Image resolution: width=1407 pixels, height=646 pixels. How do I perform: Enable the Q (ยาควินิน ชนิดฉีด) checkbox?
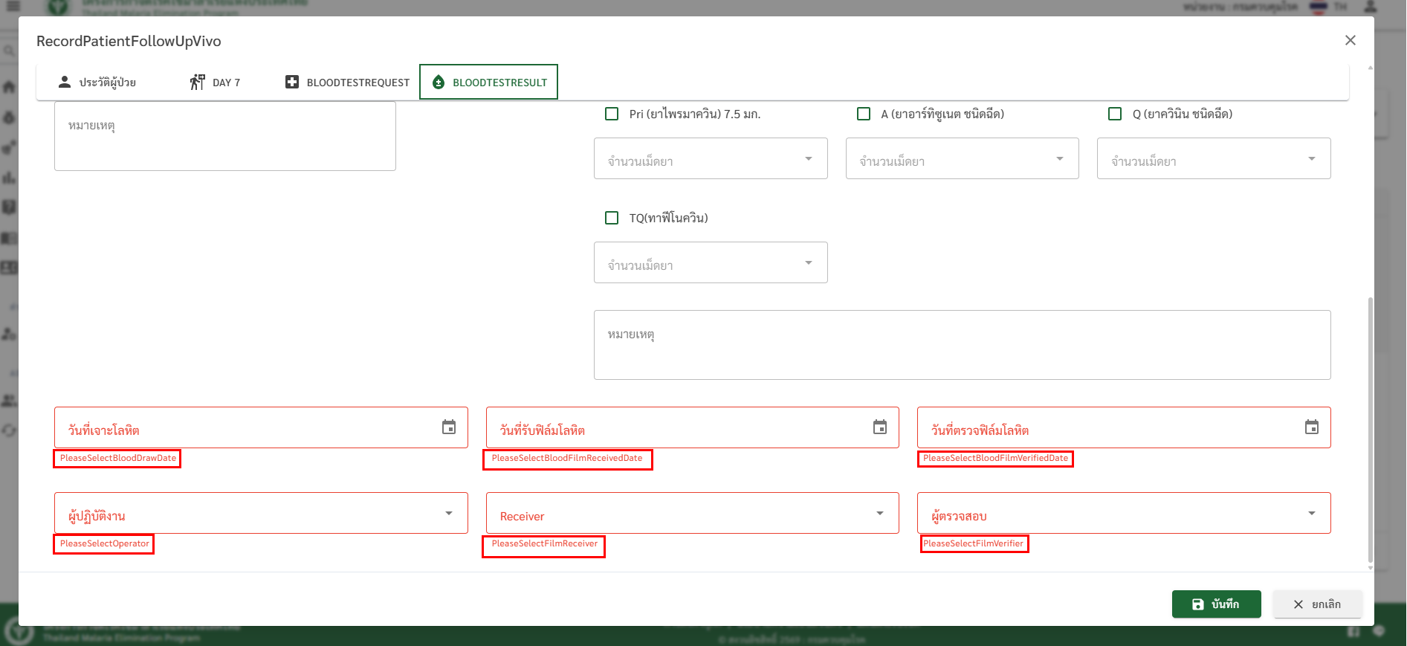click(x=1115, y=114)
